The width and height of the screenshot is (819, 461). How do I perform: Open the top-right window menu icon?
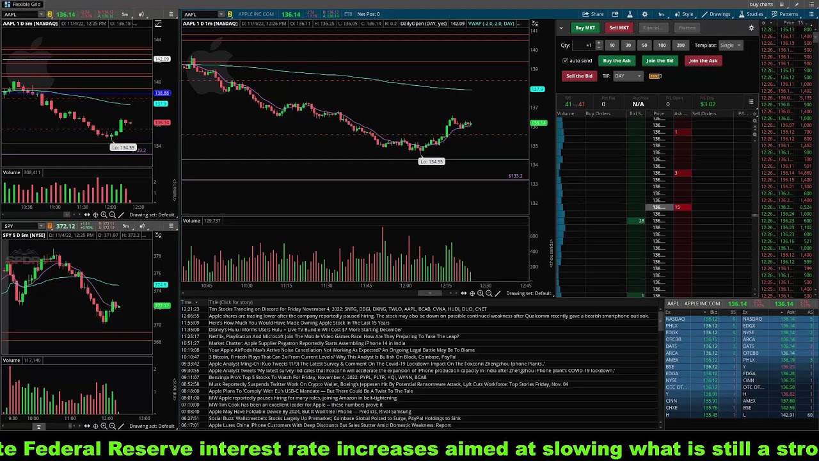(811, 4)
